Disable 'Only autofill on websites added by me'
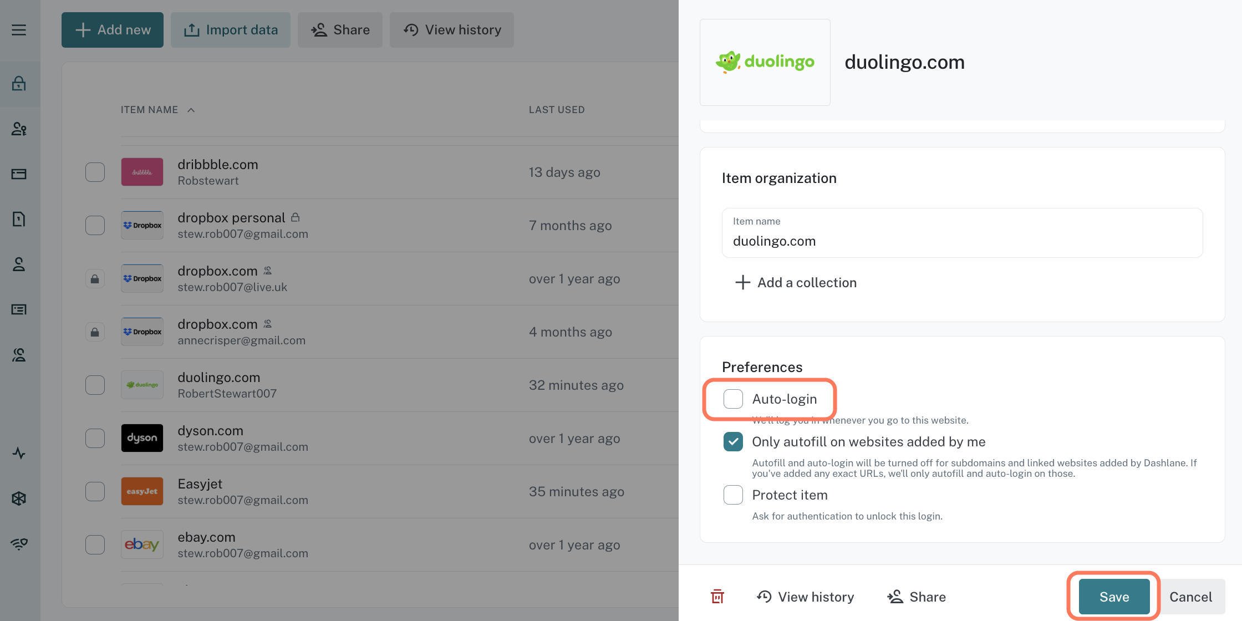 point(733,441)
